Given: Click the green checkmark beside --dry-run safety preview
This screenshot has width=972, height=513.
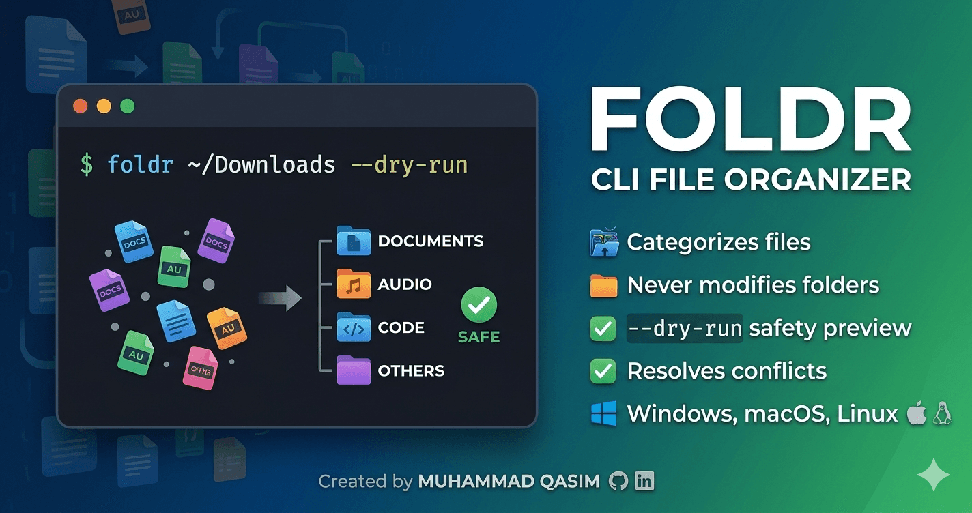Looking at the screenshot, I should [x=603, y=328].
